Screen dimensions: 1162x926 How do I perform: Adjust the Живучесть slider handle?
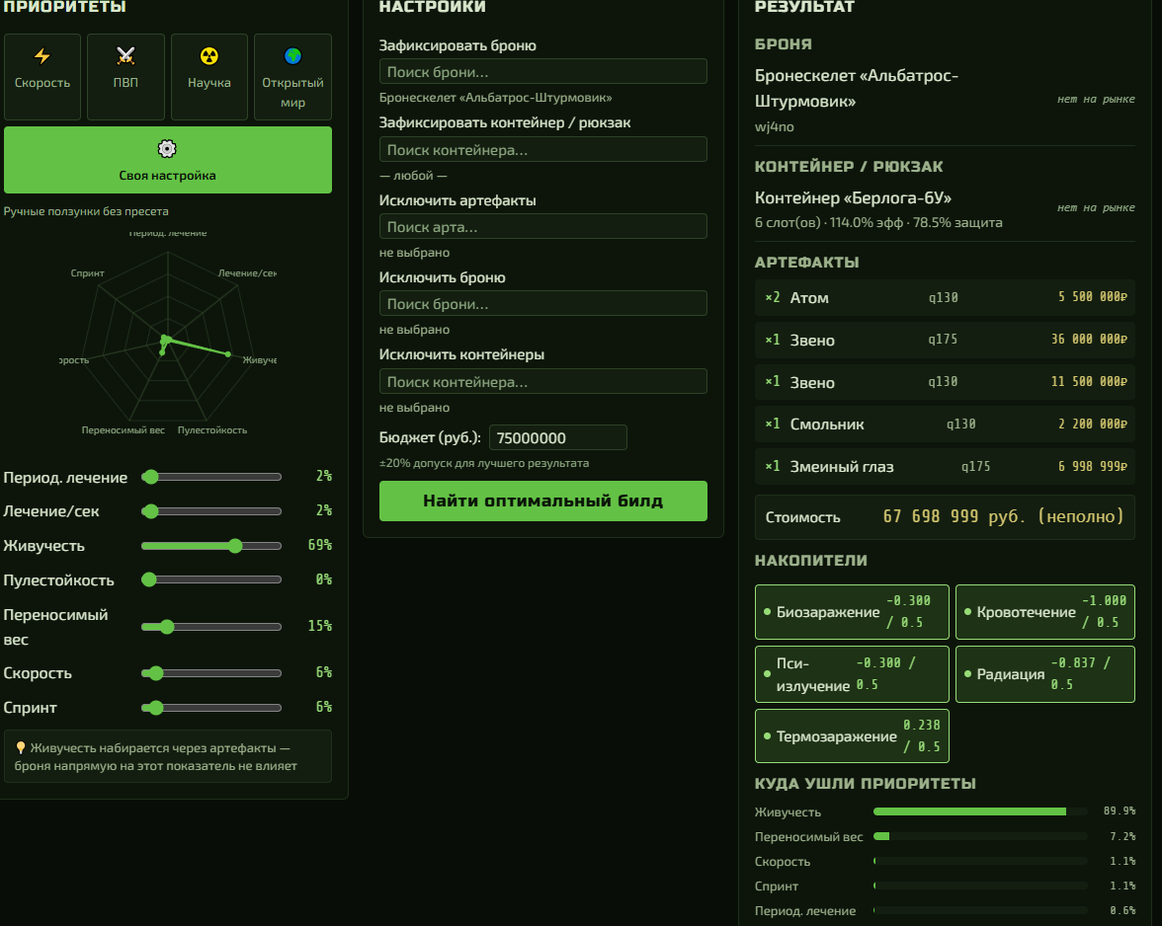[235, 546]
